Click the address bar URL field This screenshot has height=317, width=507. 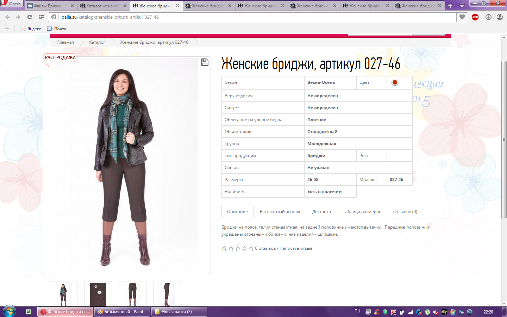[x=257, y=17]
